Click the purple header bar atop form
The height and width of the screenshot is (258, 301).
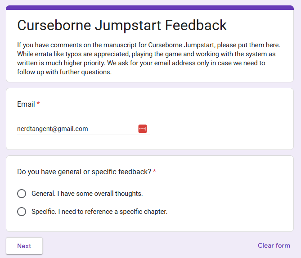click(150, 8)
